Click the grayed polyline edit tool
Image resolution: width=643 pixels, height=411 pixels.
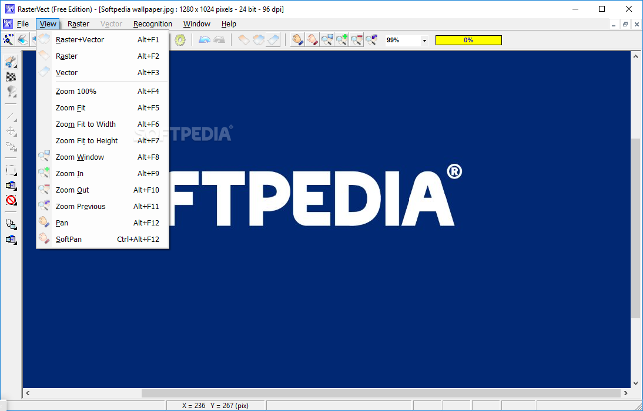(11, 146)
